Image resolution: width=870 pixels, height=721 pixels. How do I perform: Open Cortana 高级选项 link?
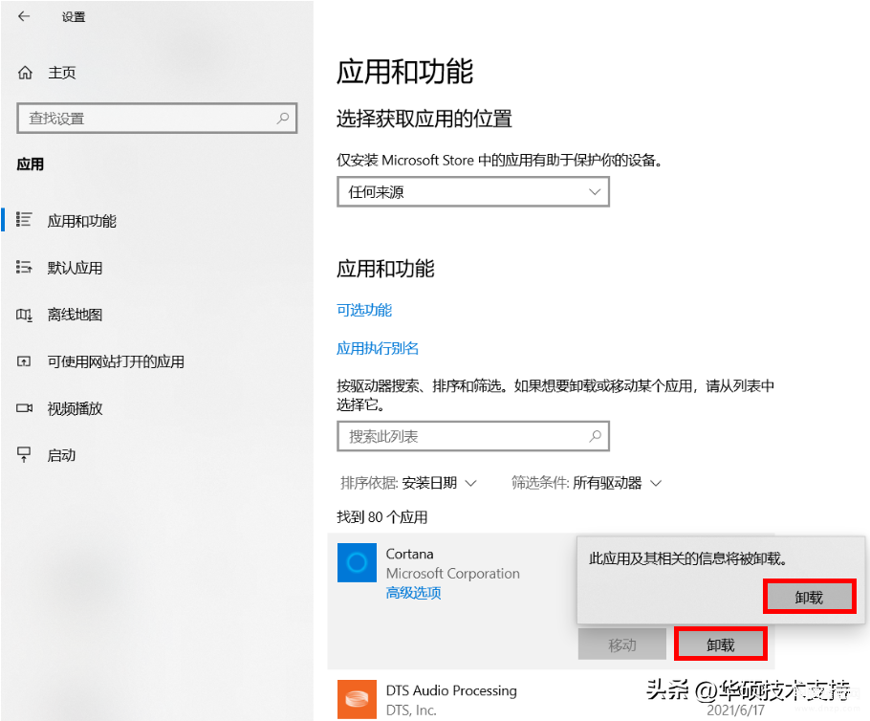(413, 593)
